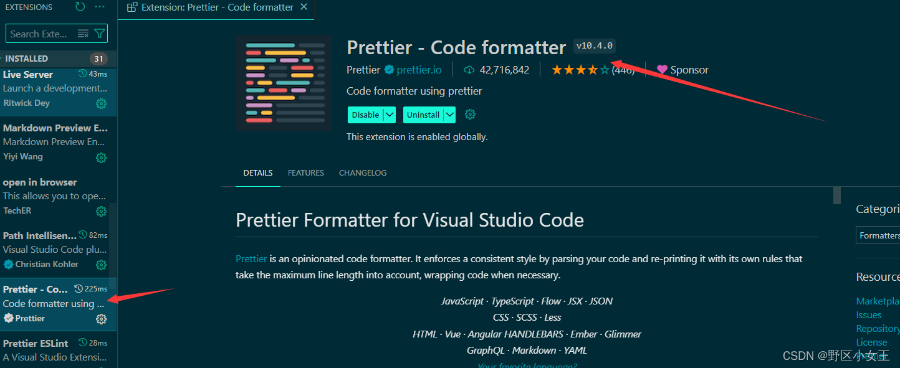
Task: Open extensions view more actions menu
Action: tap(100, 7)
